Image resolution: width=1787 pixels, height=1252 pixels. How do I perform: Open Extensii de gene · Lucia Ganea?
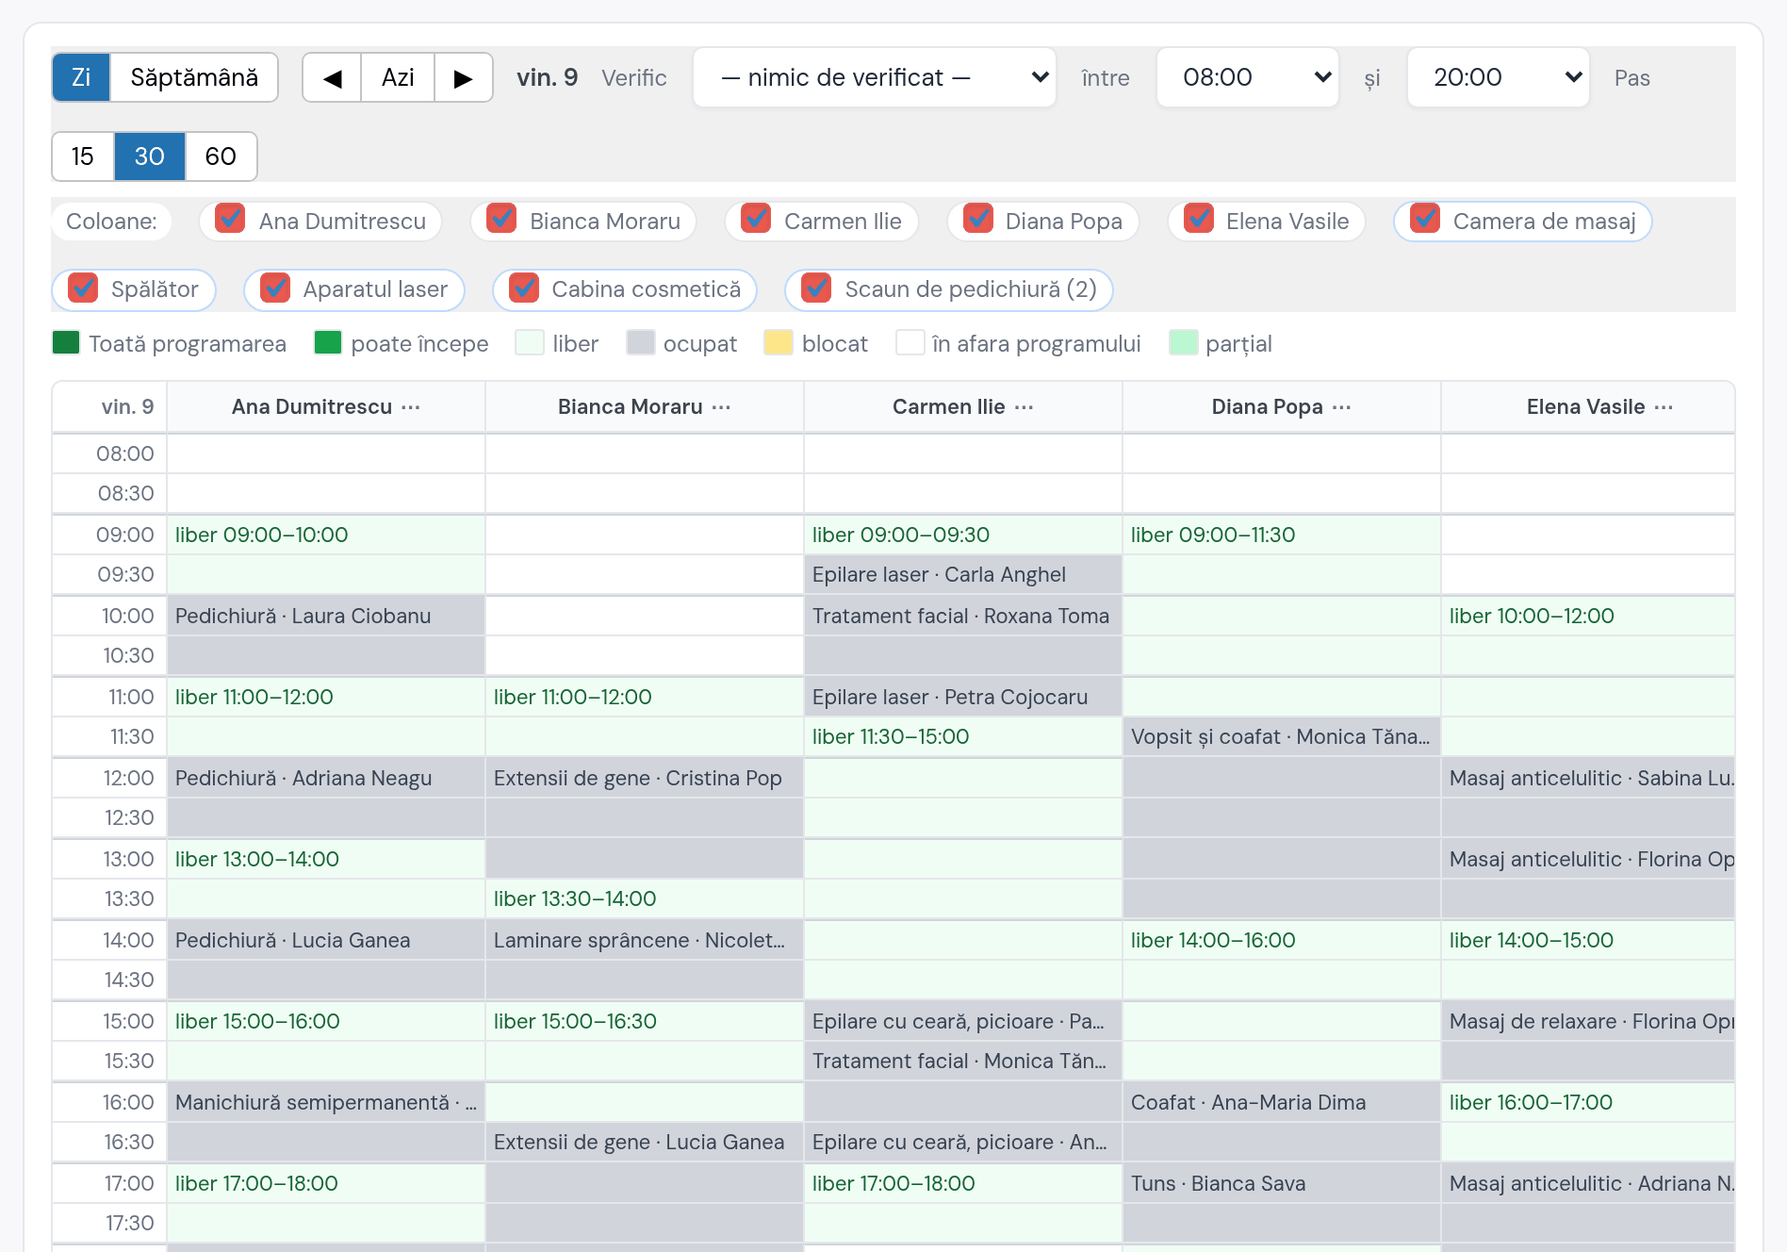(645, 1142)
